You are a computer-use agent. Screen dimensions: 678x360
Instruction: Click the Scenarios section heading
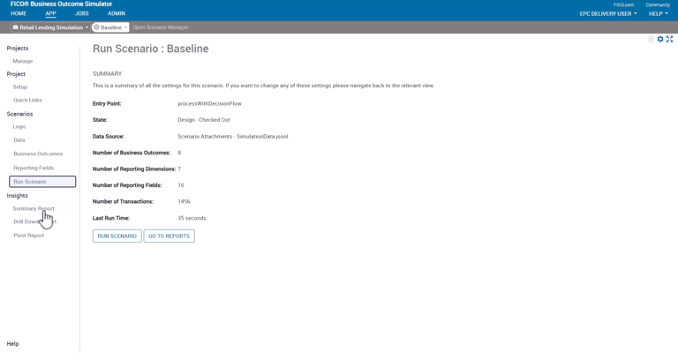coord(19,114)
